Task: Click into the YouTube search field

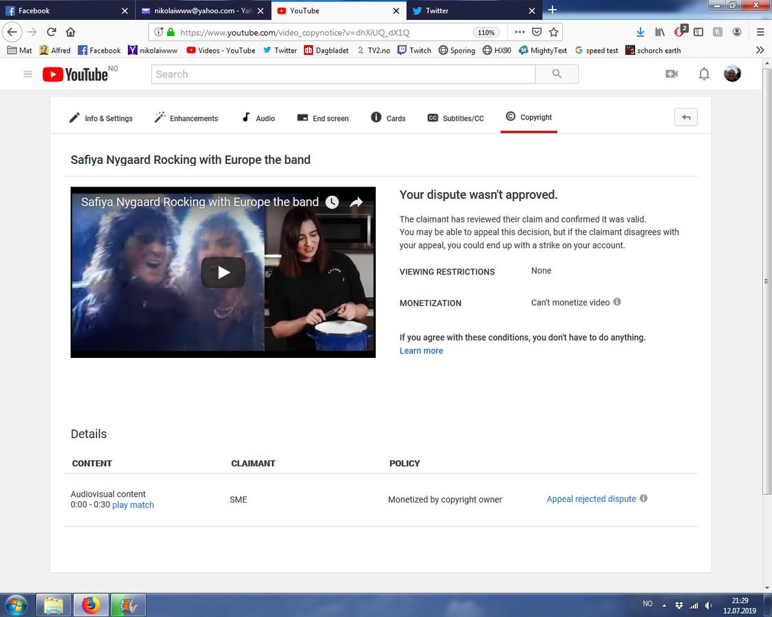Action: click(344, 75)
